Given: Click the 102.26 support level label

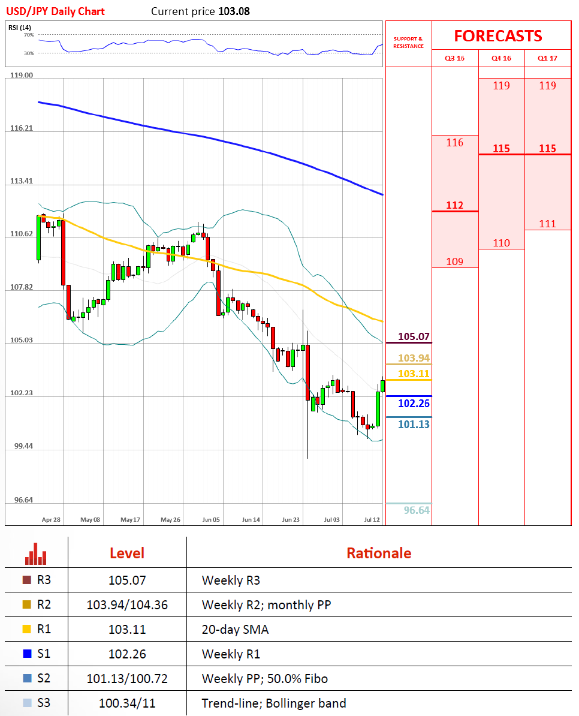Looking at the screenshot, I should pos(414,403).
